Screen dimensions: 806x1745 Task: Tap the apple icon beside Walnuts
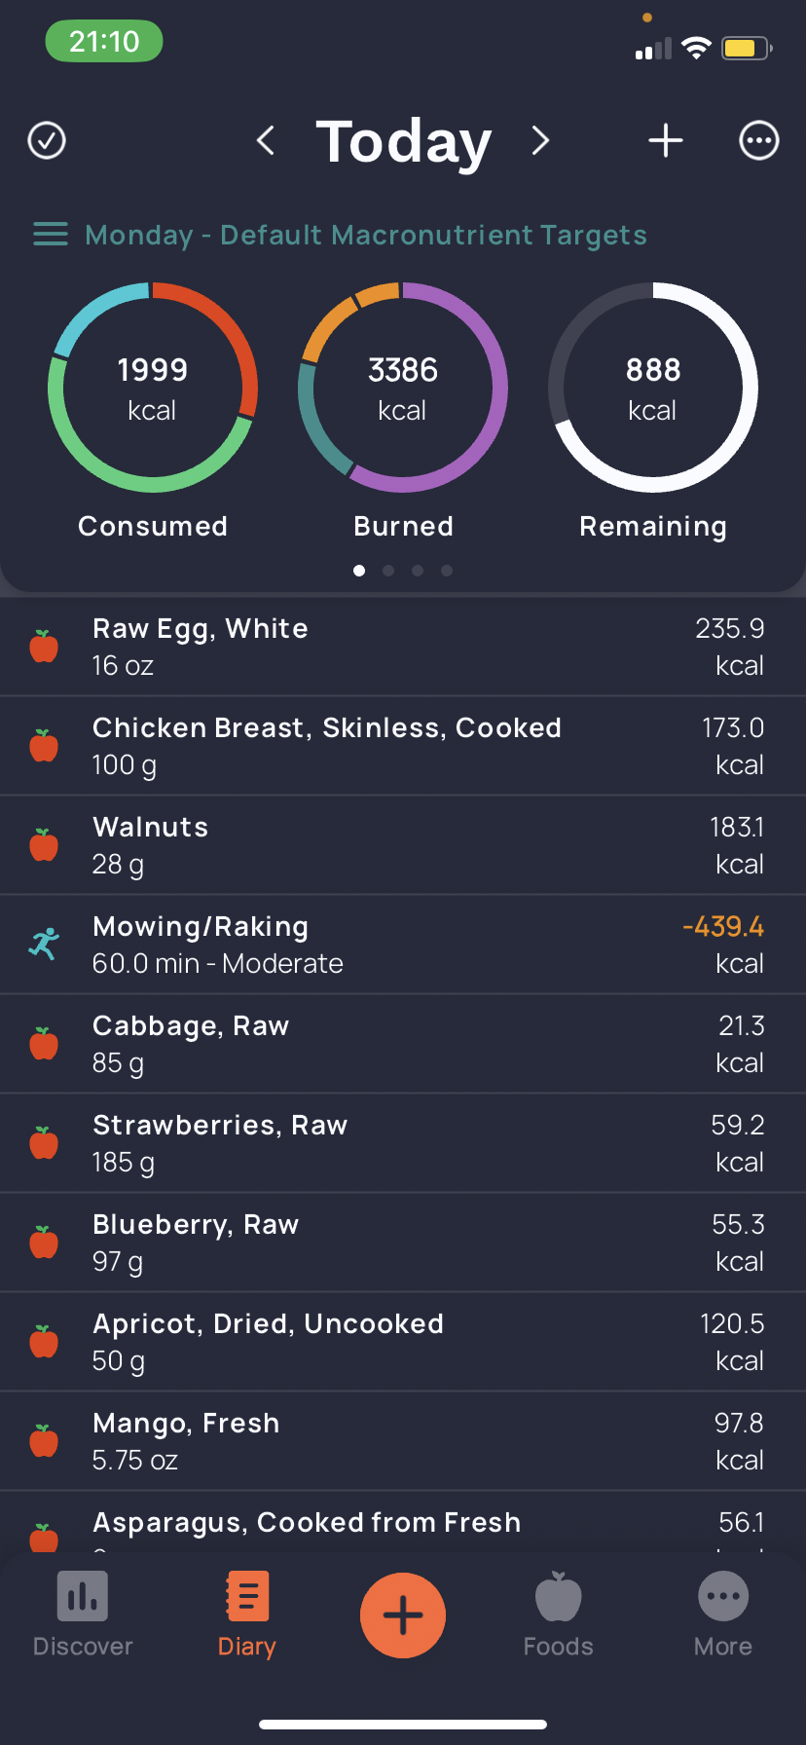(x=44, y=845)
